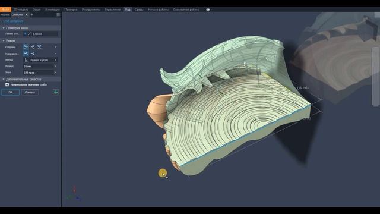Open the Проверка ribbon tab

[x=71, y=10]
